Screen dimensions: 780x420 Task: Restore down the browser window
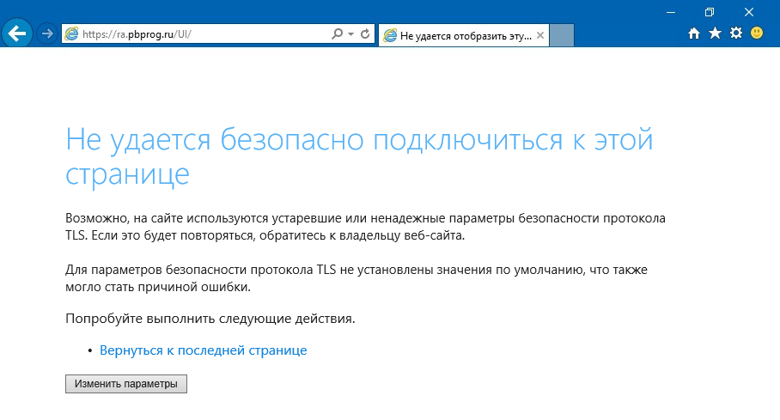(709, 11)
